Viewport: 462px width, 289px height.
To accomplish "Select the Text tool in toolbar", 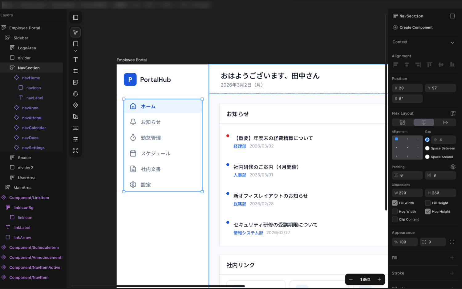I will point(75,59).
